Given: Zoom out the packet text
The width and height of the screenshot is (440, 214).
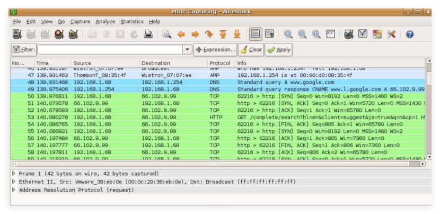Looking at the screenshot, I should pos(302,34).
